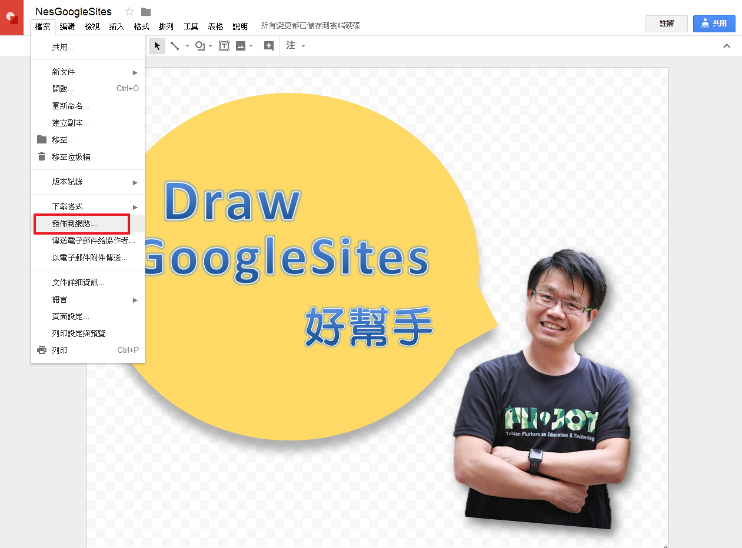This screenshot has width=742, height=548.
Task: Select the shape tool
Action: click(200, 46)
